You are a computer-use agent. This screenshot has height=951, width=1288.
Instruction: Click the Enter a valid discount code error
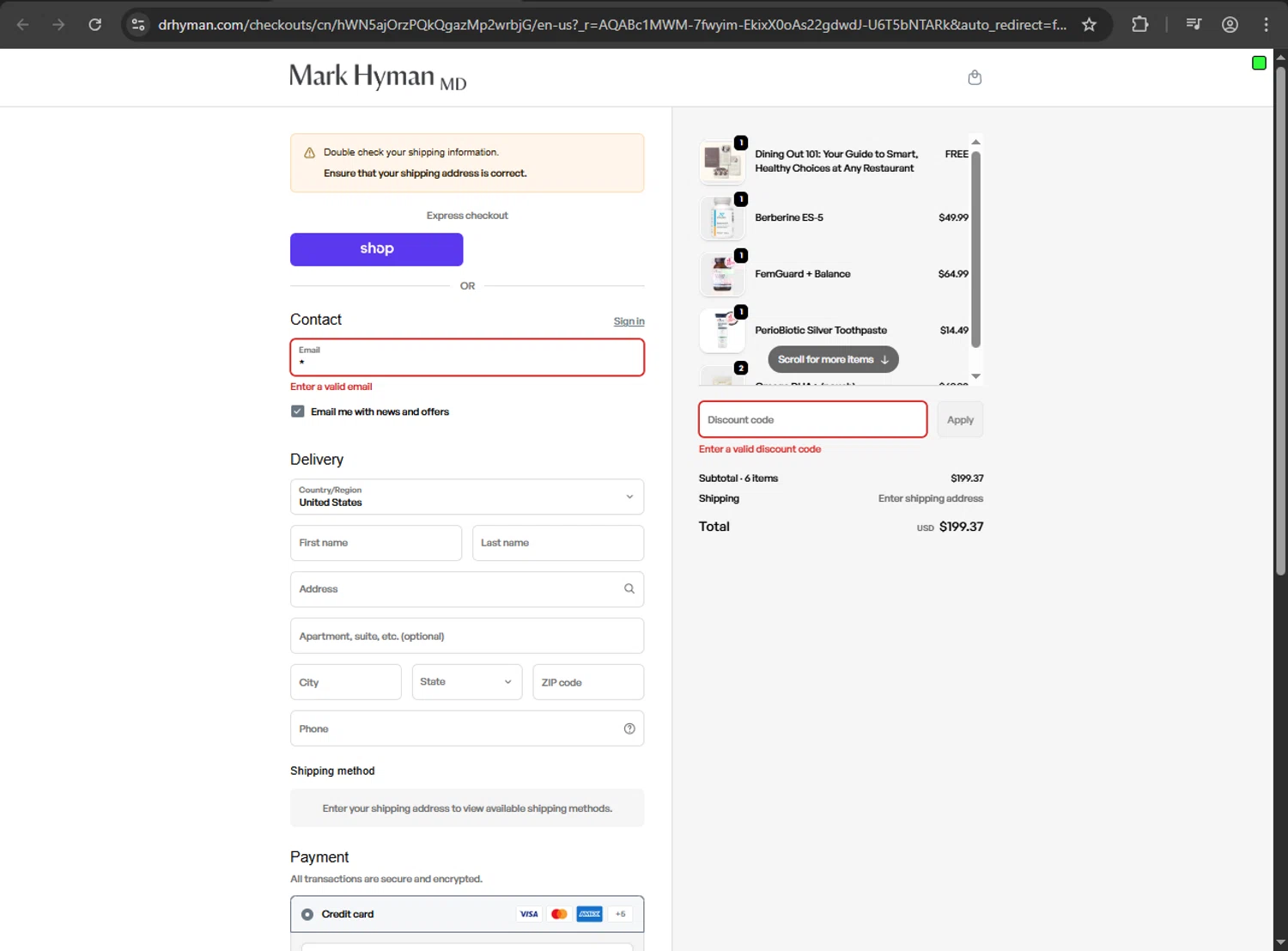point(760,449)
